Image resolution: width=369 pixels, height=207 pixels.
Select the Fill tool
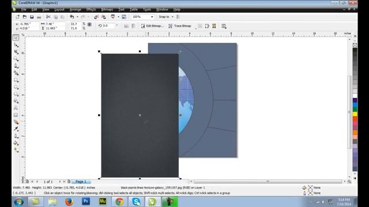click(x=16, y=143)
